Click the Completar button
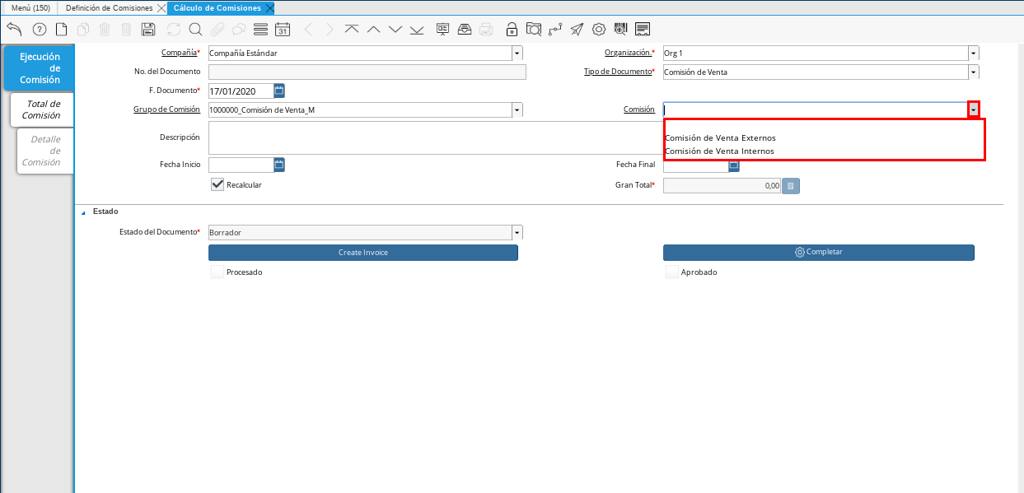This screenshot has height=493, width=1024. pyautogui.click(x=819, y=253)
